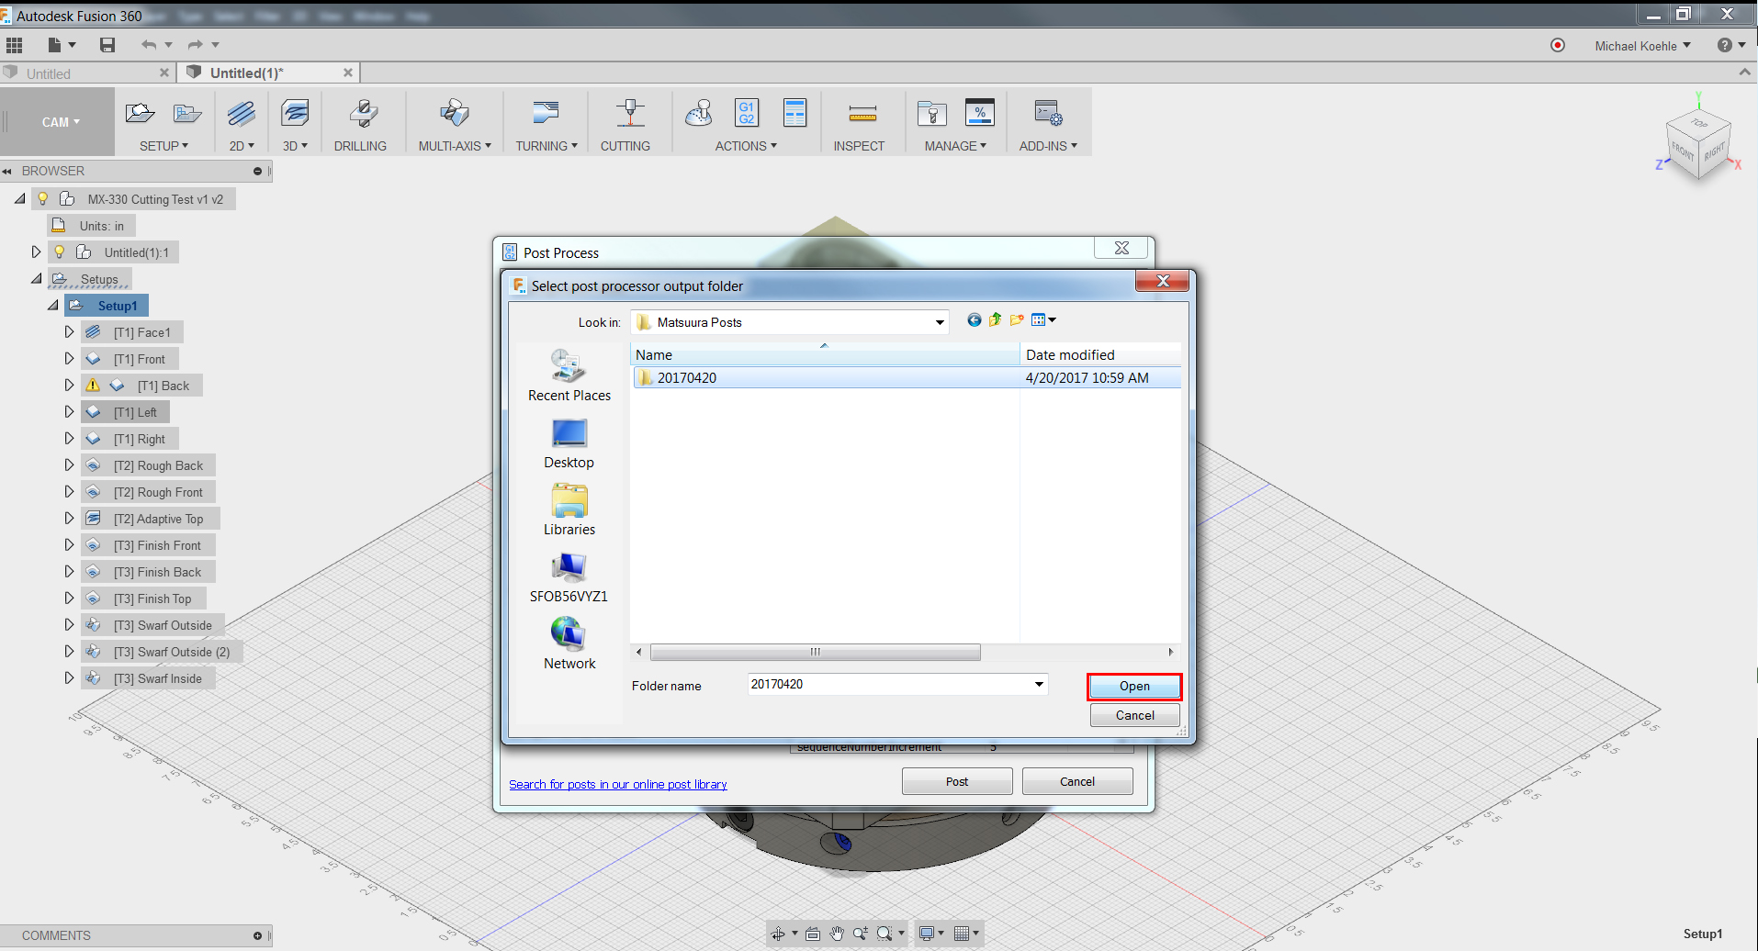This screenshot has height=951, width=1758.
Task: Click the G1 G2 Post Process icon
Action: click(747, 113)
